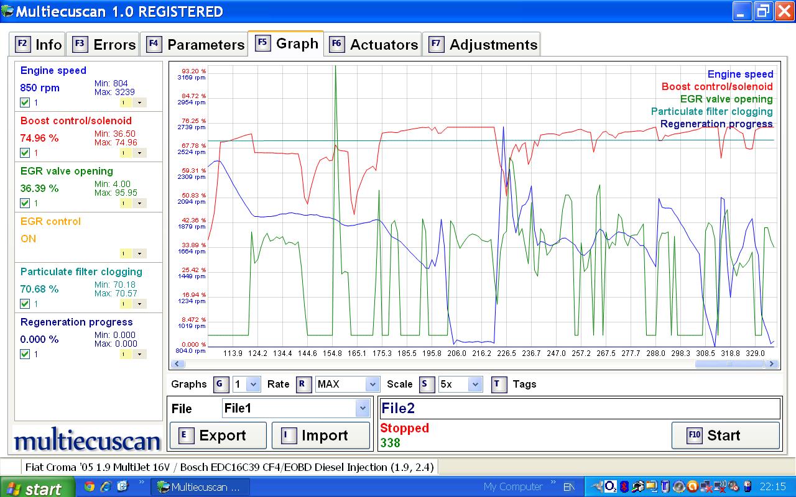The height and width of the screenshot is (497, 796).
Task: Click the 70.68 % particulate filter value
Action: pos(39,289)
